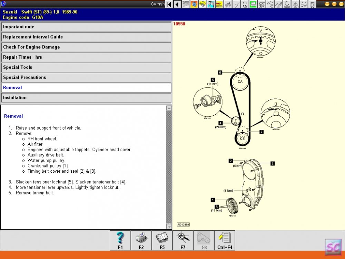Click callout 4 with 26 Nm torque
The height and width of the screenshot is (259, 345).
click(220, 123)
